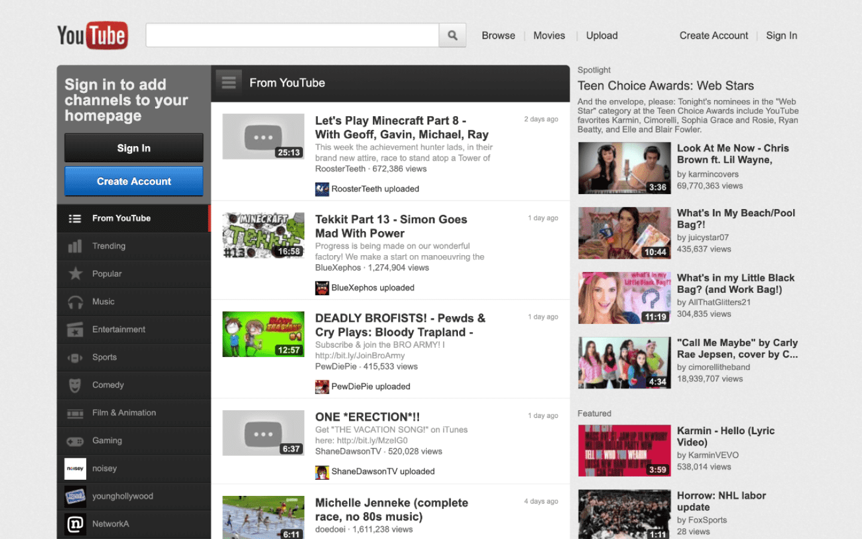Click the From YouTube list icon in sidebar

pos(75,219)
